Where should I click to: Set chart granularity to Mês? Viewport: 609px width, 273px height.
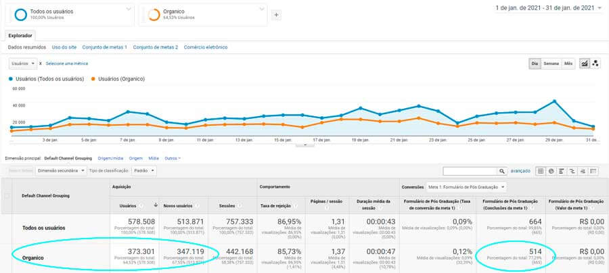click(x=568, y=64)
